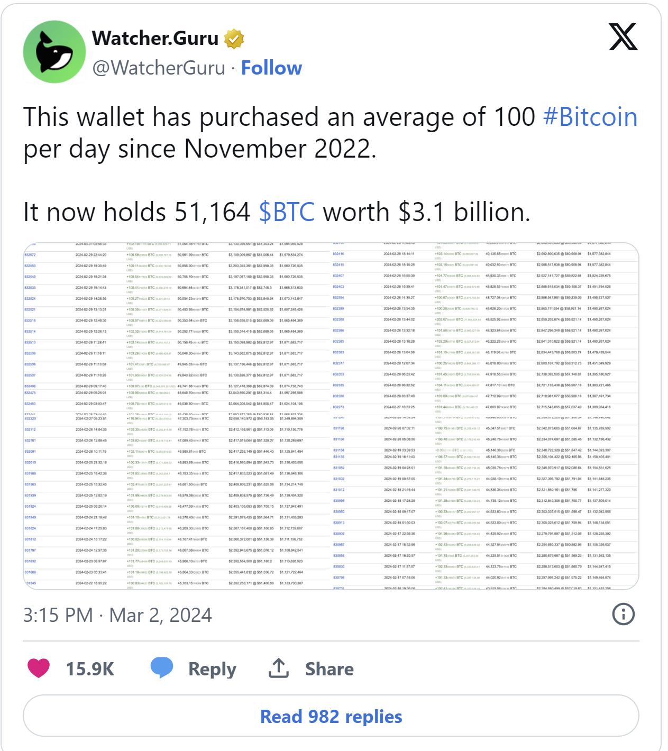
Task: Click the gold verified badge
Action: pyautogui.click(x=234, y=39)
